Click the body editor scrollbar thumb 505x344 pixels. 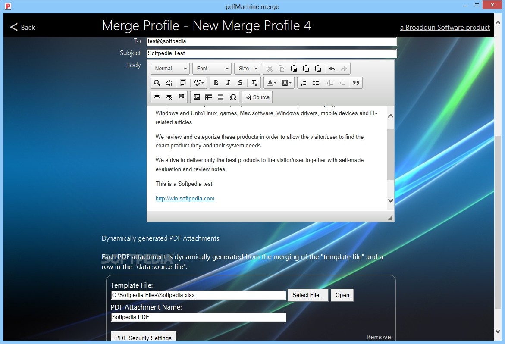point(390,154)
